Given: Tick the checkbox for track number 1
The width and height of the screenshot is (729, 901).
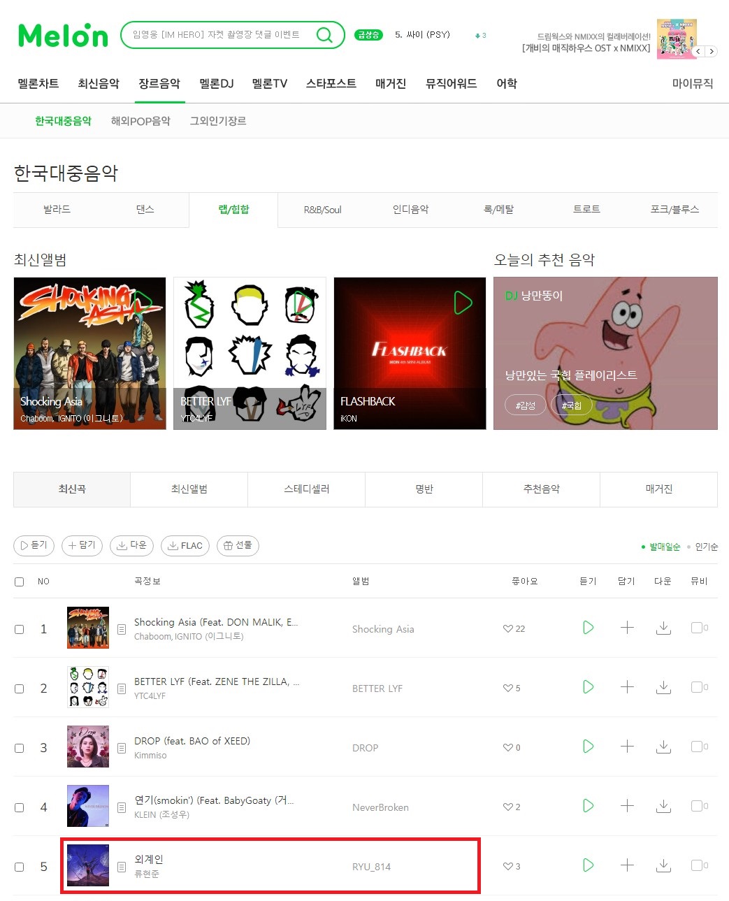Looking at the screenshot, I should (20, 629).
